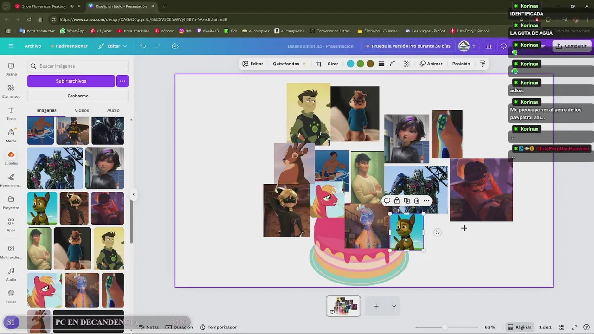Open more options for selected image

(426, 201)
